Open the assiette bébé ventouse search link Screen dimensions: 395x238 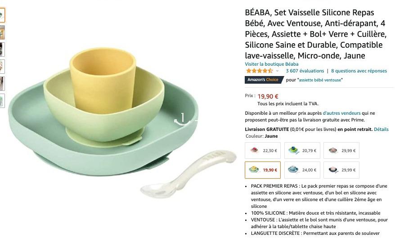tap(320, 80)
